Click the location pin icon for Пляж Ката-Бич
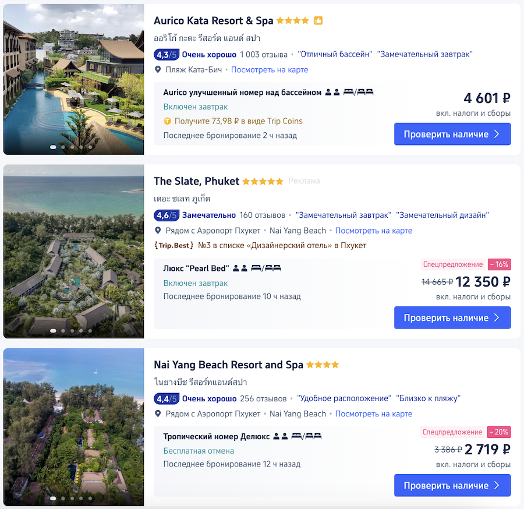Viewport: 524px width, 509px height. coord(158,70)
